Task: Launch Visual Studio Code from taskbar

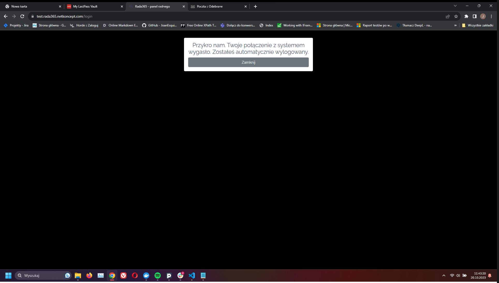Action: (x=192, y=275)
